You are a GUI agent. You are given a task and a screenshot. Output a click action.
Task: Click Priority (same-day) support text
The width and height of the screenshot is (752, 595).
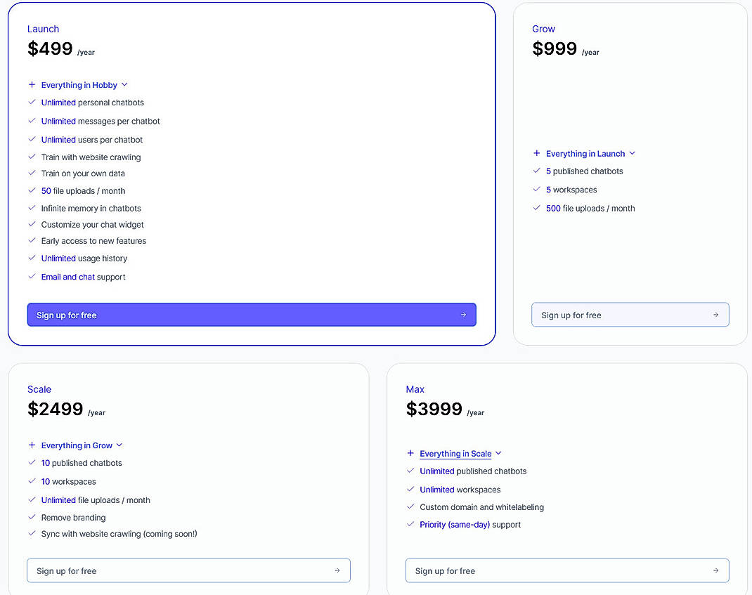point(470,525)
